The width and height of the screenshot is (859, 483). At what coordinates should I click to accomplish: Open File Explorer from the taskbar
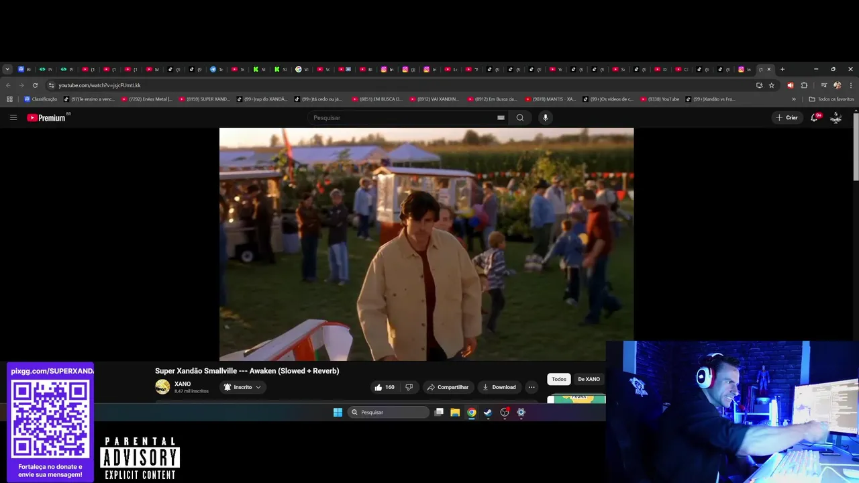[x=455, y=413]
